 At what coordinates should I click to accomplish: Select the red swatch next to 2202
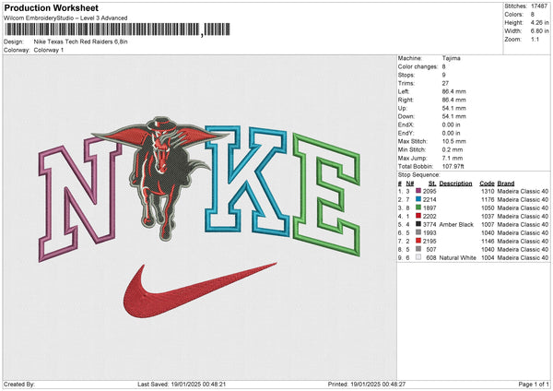click(418, 216)
